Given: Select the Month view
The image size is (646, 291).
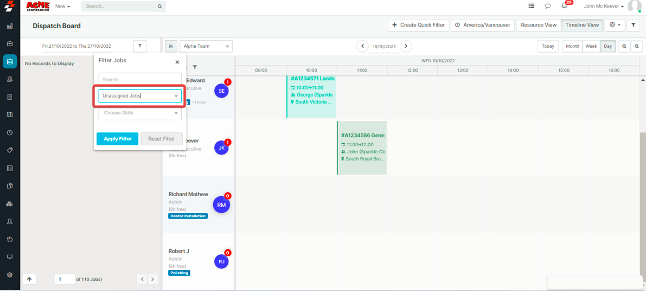Looking at the screenshot, I should click(572, 47).
